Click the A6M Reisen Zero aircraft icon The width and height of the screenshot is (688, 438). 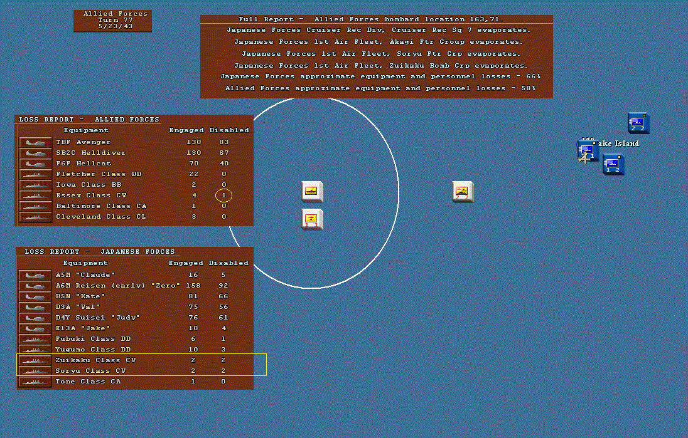35,286
